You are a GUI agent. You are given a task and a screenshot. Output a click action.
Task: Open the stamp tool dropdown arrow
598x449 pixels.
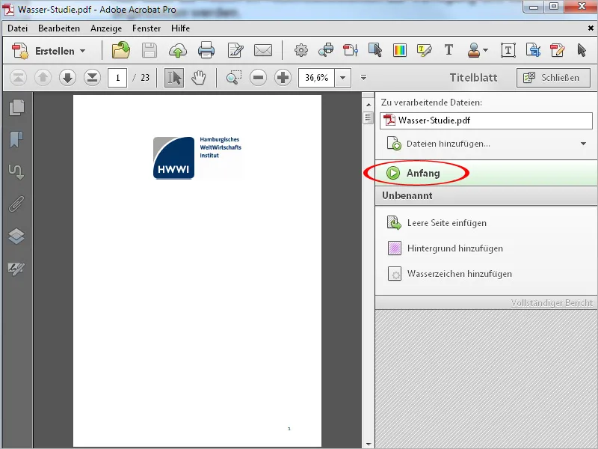[485, 50]
